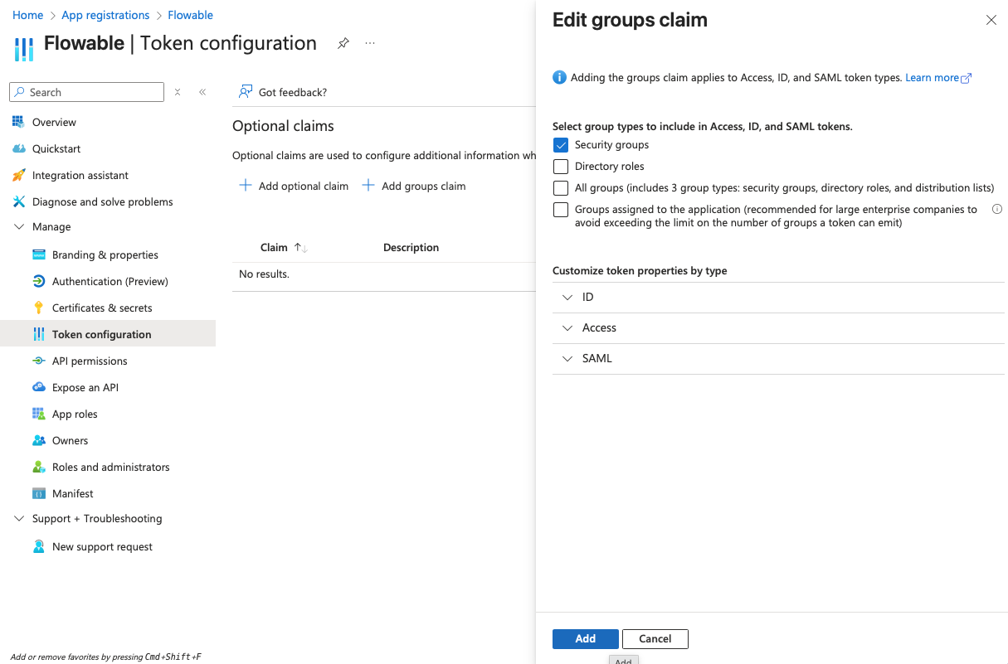Click the Add button to save claim
This screenshot has height=664, width=1008.
coord(585,638)
